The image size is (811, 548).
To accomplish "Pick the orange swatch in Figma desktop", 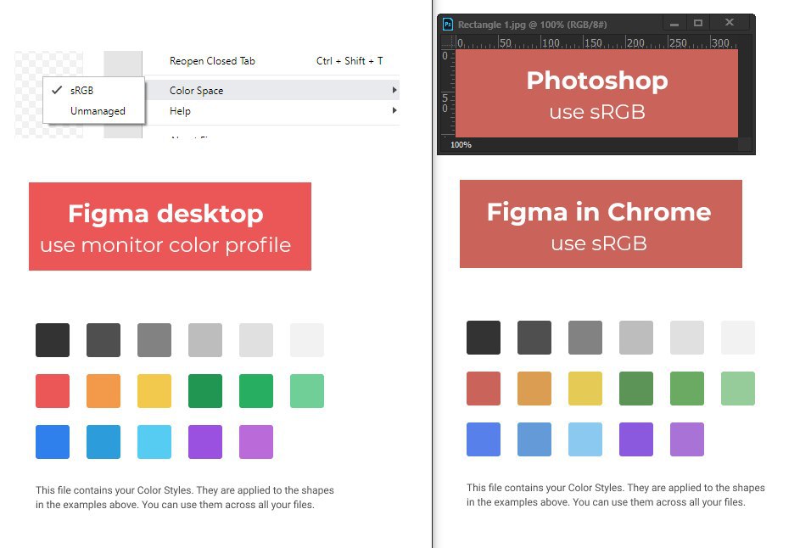I will click(x=103, y=391).
